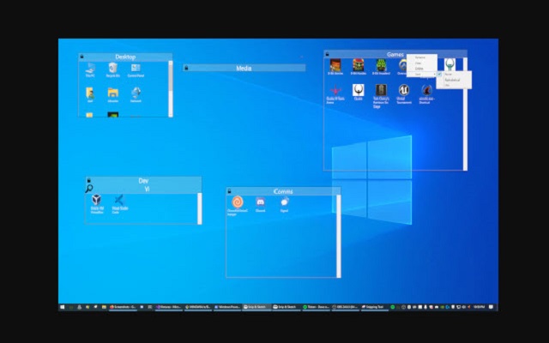Viewport: 549px width, 343px height.
Task: Click the taskbar clock
Action: pos(479,307)
